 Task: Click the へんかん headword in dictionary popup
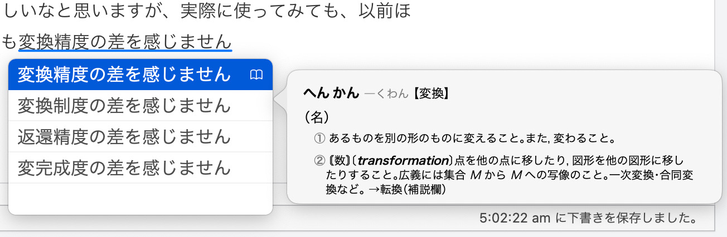[331, 93]
